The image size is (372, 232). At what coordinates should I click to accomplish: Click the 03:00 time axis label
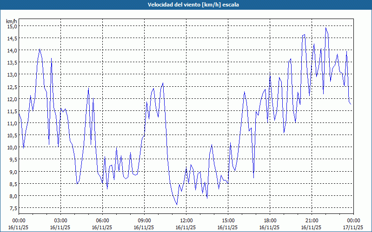(x=60, y=220)
